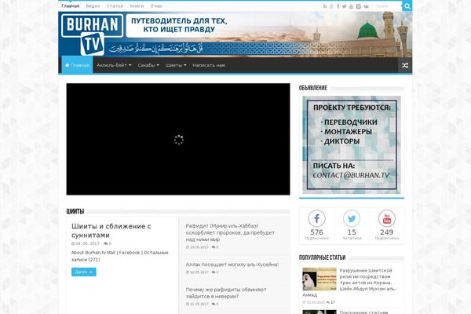471x314 pixels.
Task: Open the Статьи top menu item
Action: 115,5
